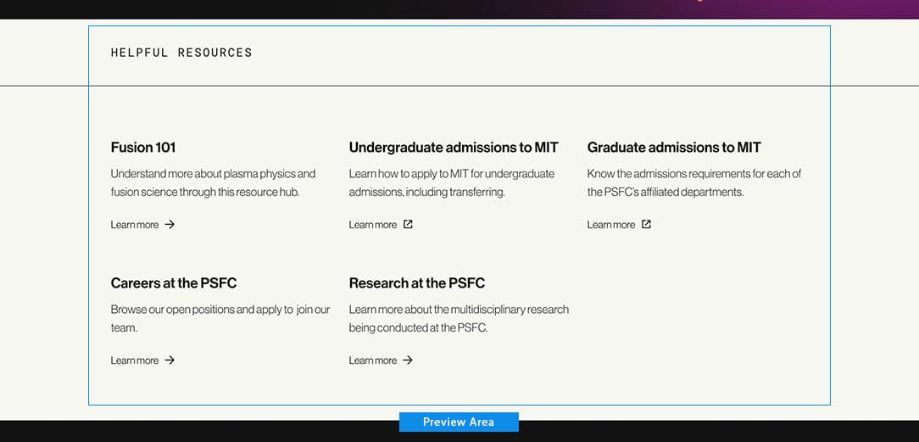The height and width of the screenshot is (442, 919).
Task: Open Learn more for Graduate admissions to MIT
Action: [x=619, y=225]
